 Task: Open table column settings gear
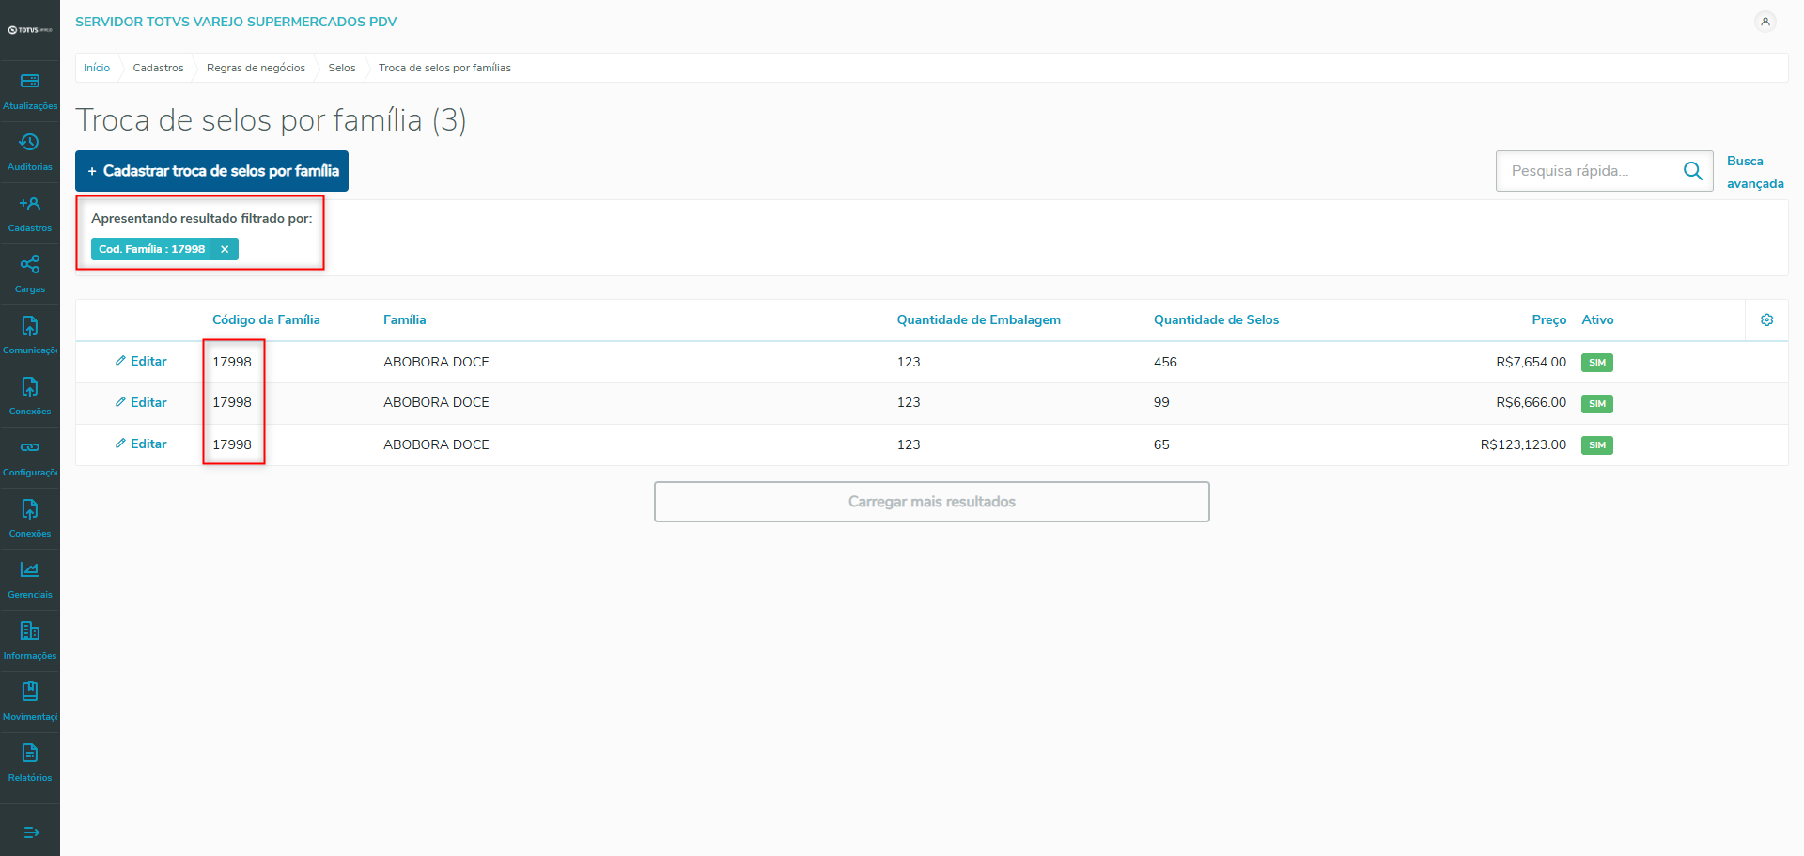1766,320
